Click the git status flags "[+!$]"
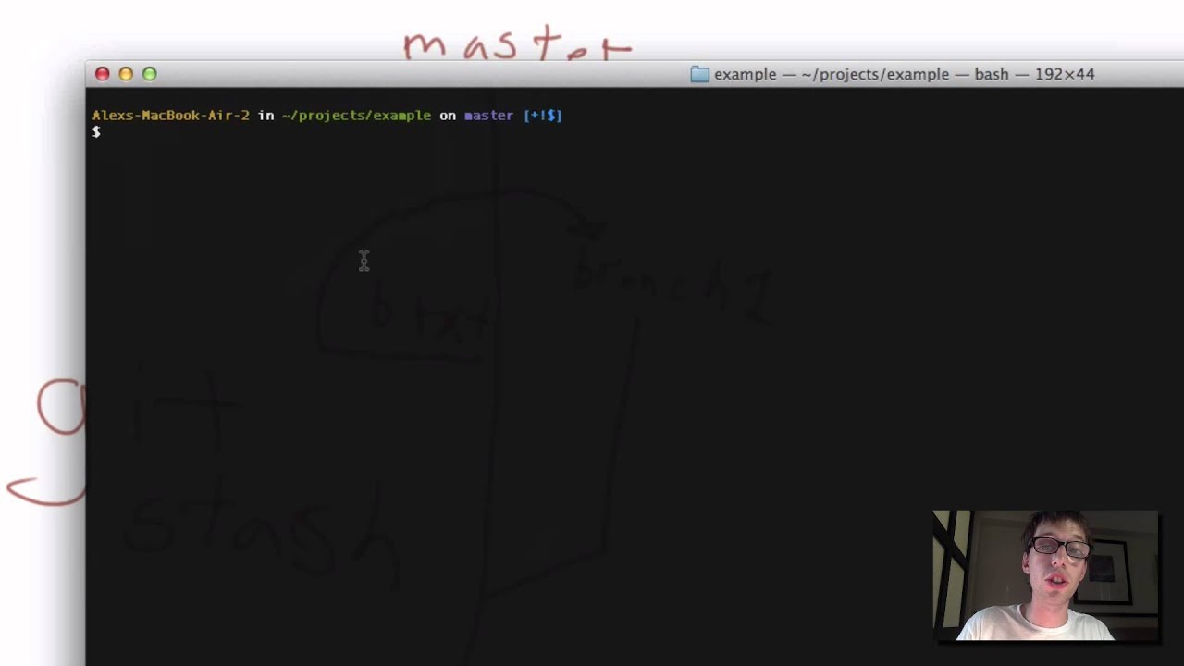The width and height of the screenshot is (1184, 666). pyautogui.click(x=543, y=116)
